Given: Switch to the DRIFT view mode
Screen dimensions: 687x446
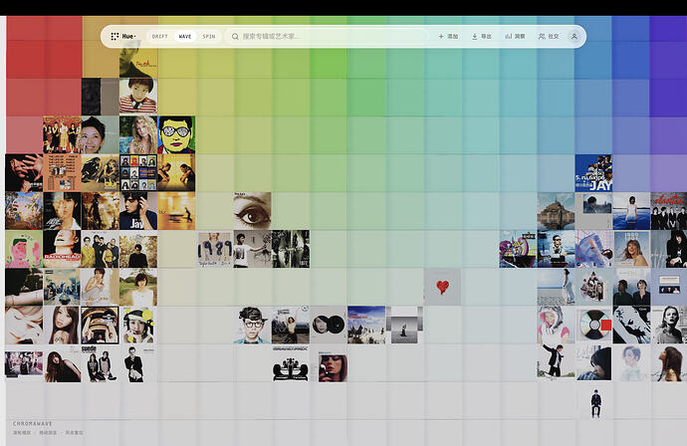Looking at the screenshot, I should [160, 37].
